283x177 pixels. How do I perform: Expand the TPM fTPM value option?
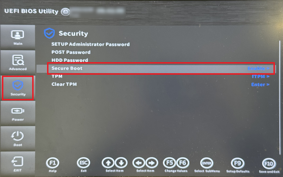(x=260, y=76)
